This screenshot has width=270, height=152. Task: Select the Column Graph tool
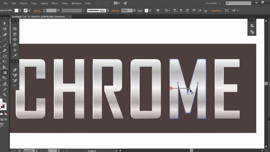tap(5, 84)
